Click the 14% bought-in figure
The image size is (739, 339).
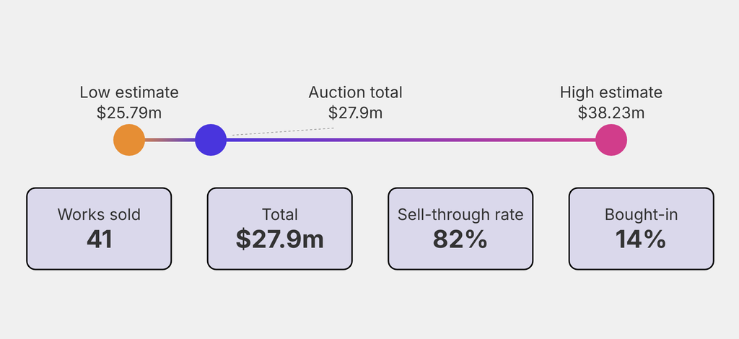tap(642, 239)
